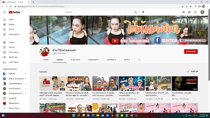Open Microsoft Edge from taskbar
The height and width of the screenshot is (118, 210).
pyautogui.click(x=93, y=115)
